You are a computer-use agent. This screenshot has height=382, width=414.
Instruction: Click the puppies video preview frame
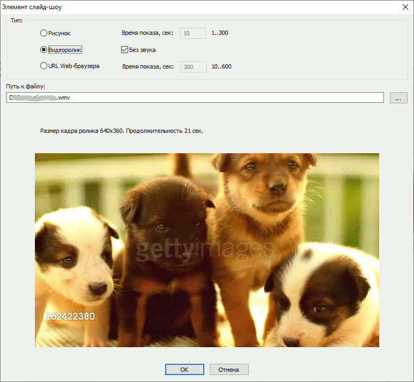(207, 250)
